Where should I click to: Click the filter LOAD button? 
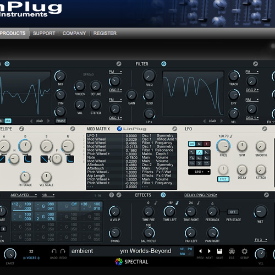(212, 121)
